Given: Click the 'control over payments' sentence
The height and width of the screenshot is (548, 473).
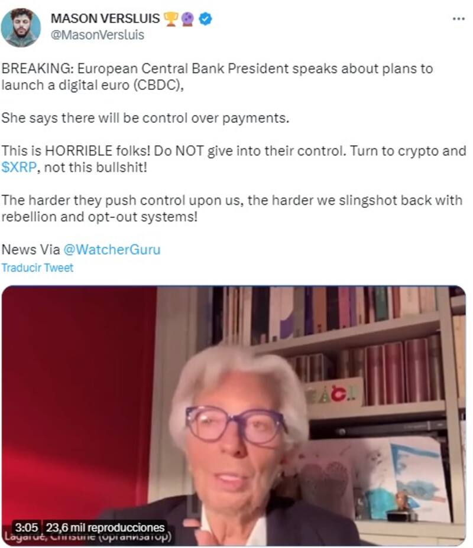Looking at the screenshot, I should 145,118.
